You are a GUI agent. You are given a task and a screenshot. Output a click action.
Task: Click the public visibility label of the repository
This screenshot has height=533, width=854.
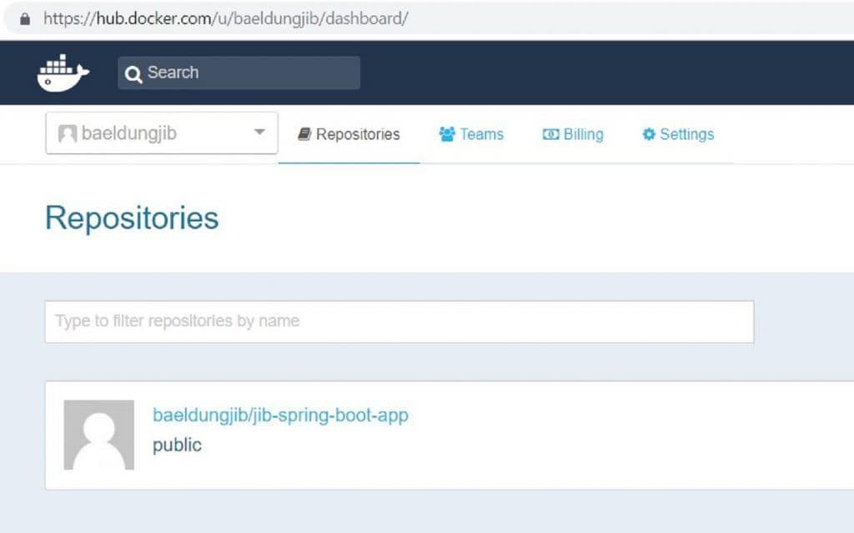pos(177,445)
